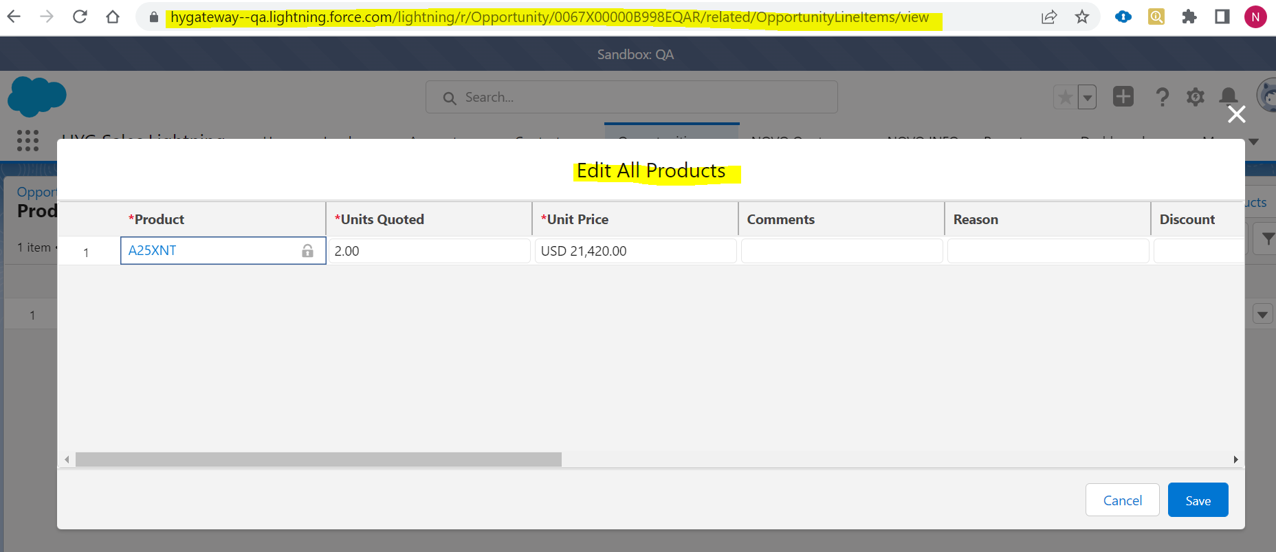Click the horizontal scrollbar thumb in dialog
This screenshot has height=552, width=1276.
coord(318,459)
